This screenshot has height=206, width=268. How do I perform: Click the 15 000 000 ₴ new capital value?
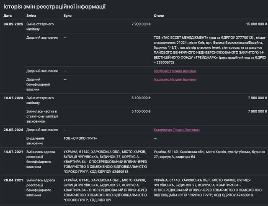point(256,24)
